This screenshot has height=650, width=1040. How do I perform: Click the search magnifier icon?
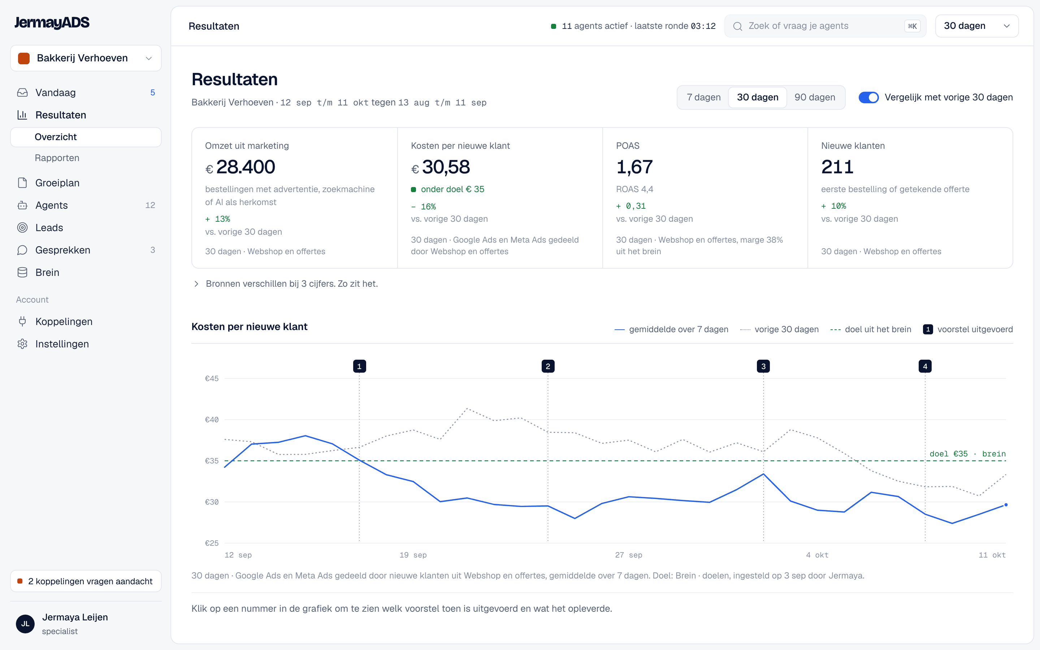[737, 26]
